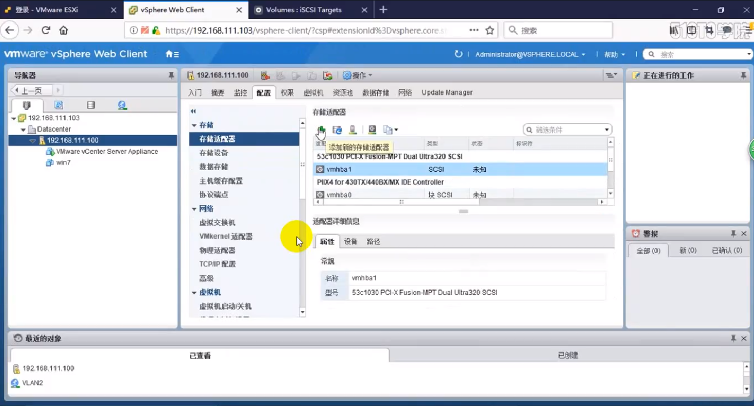Screen dimensions: 754x406
Task: Collapse the 存储 section in side menu
Action: coord(194,125)
